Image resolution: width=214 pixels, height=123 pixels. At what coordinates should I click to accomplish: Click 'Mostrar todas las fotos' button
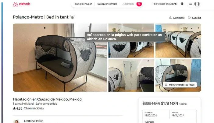point(180,85)
